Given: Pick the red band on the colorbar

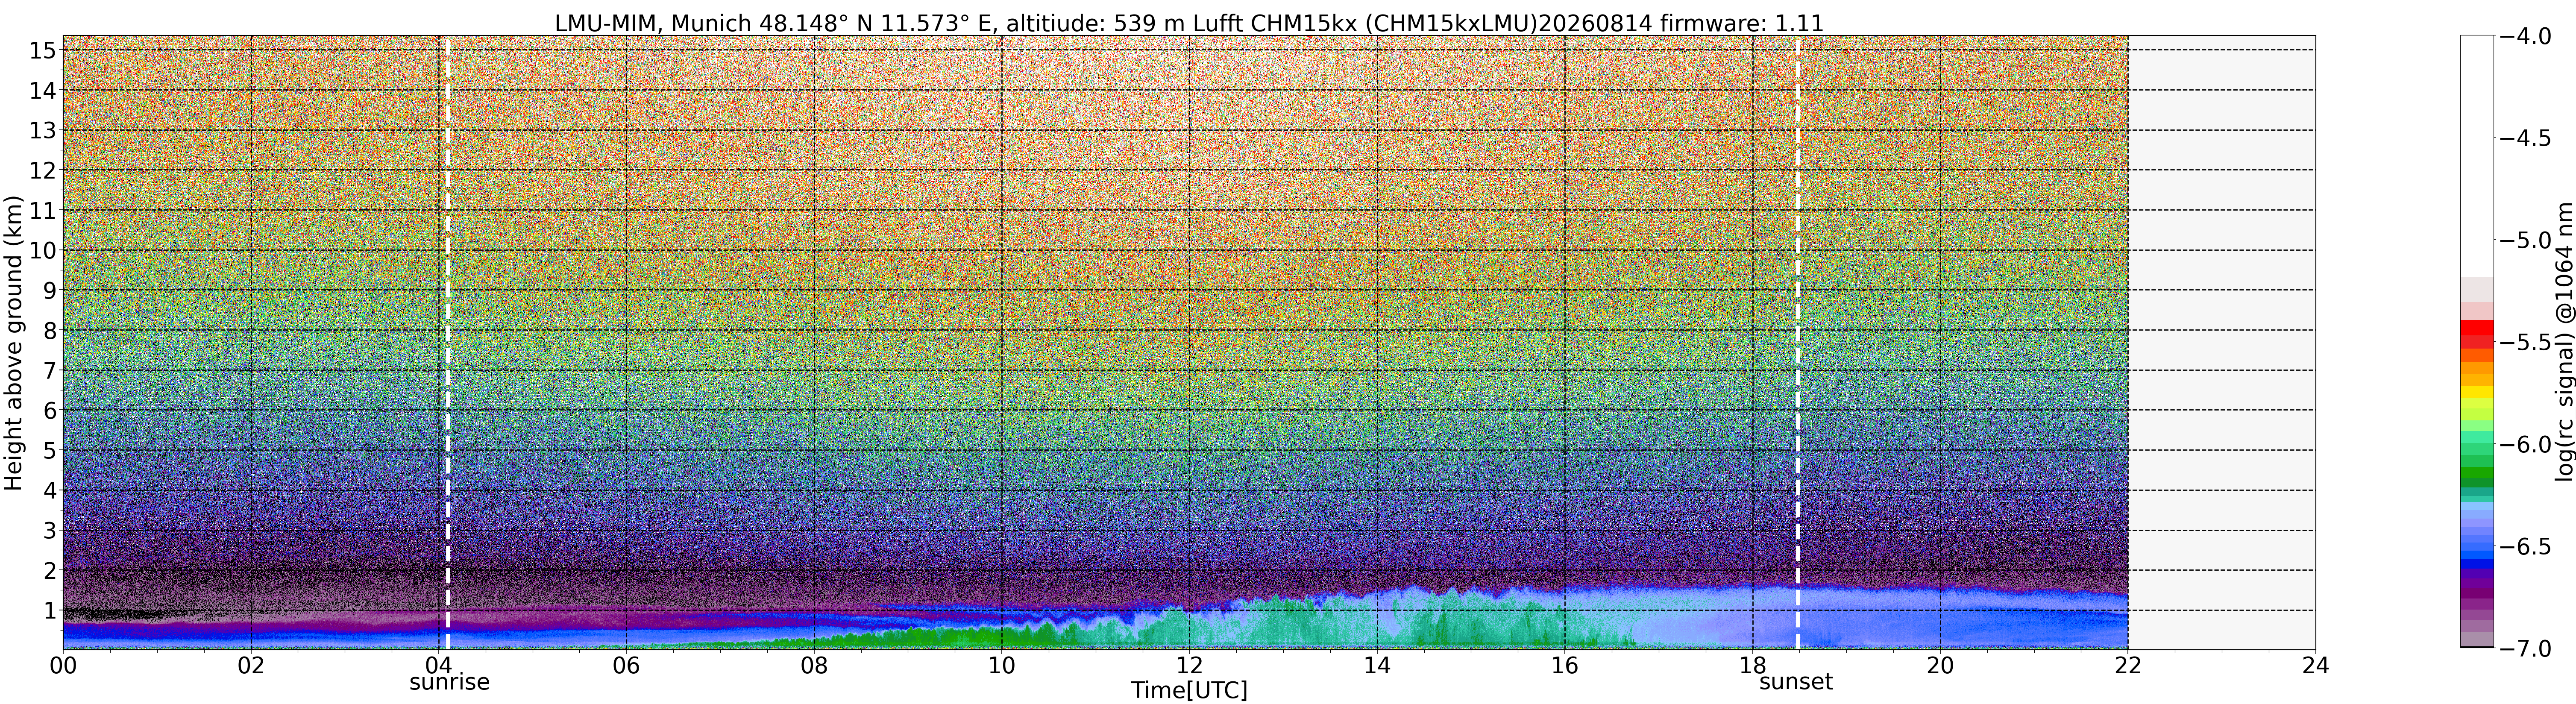Looking at the screenshot, I should pos(2477,329).
